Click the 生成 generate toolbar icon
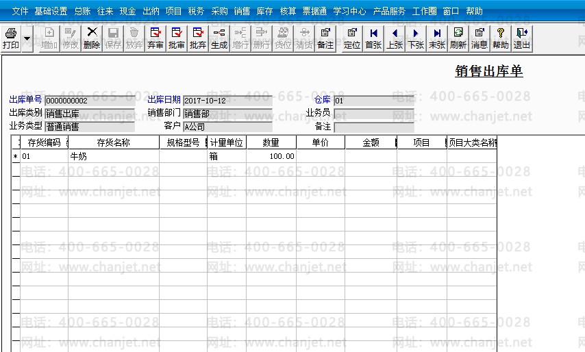585x352 pixels. 219,39
